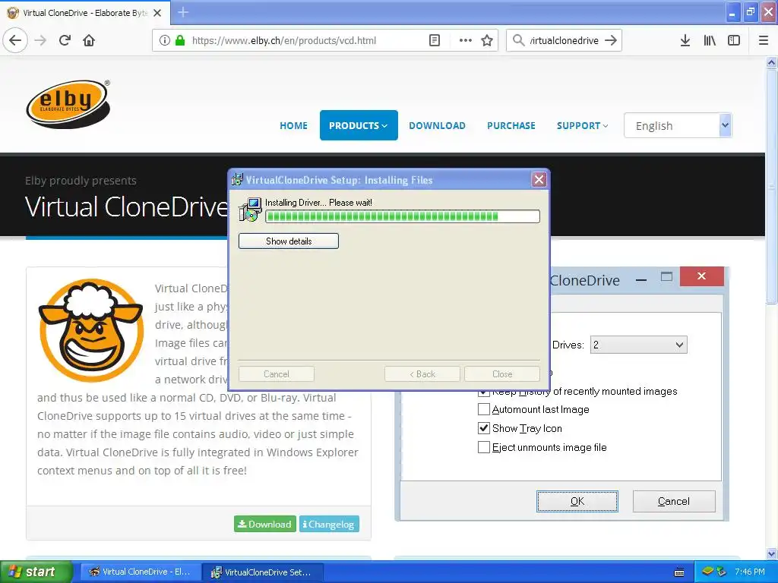
Task: Toggle Automount last Image checkbox
Action: tap(484, 409)
